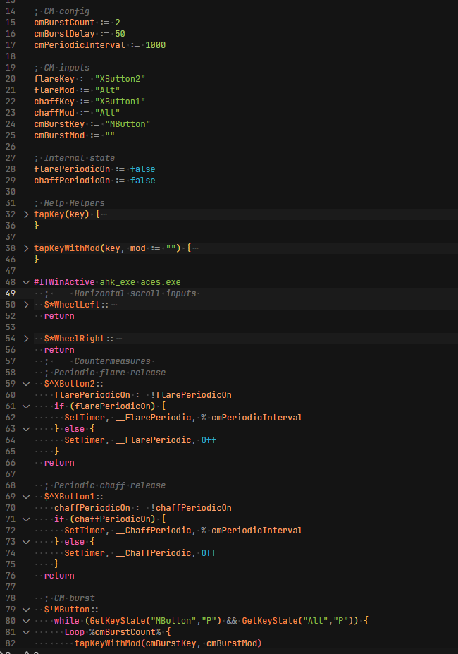
Task: Click the folded ellipsis after $*WheelRight::
Action: pyautogui.click(x=119, y=339)
